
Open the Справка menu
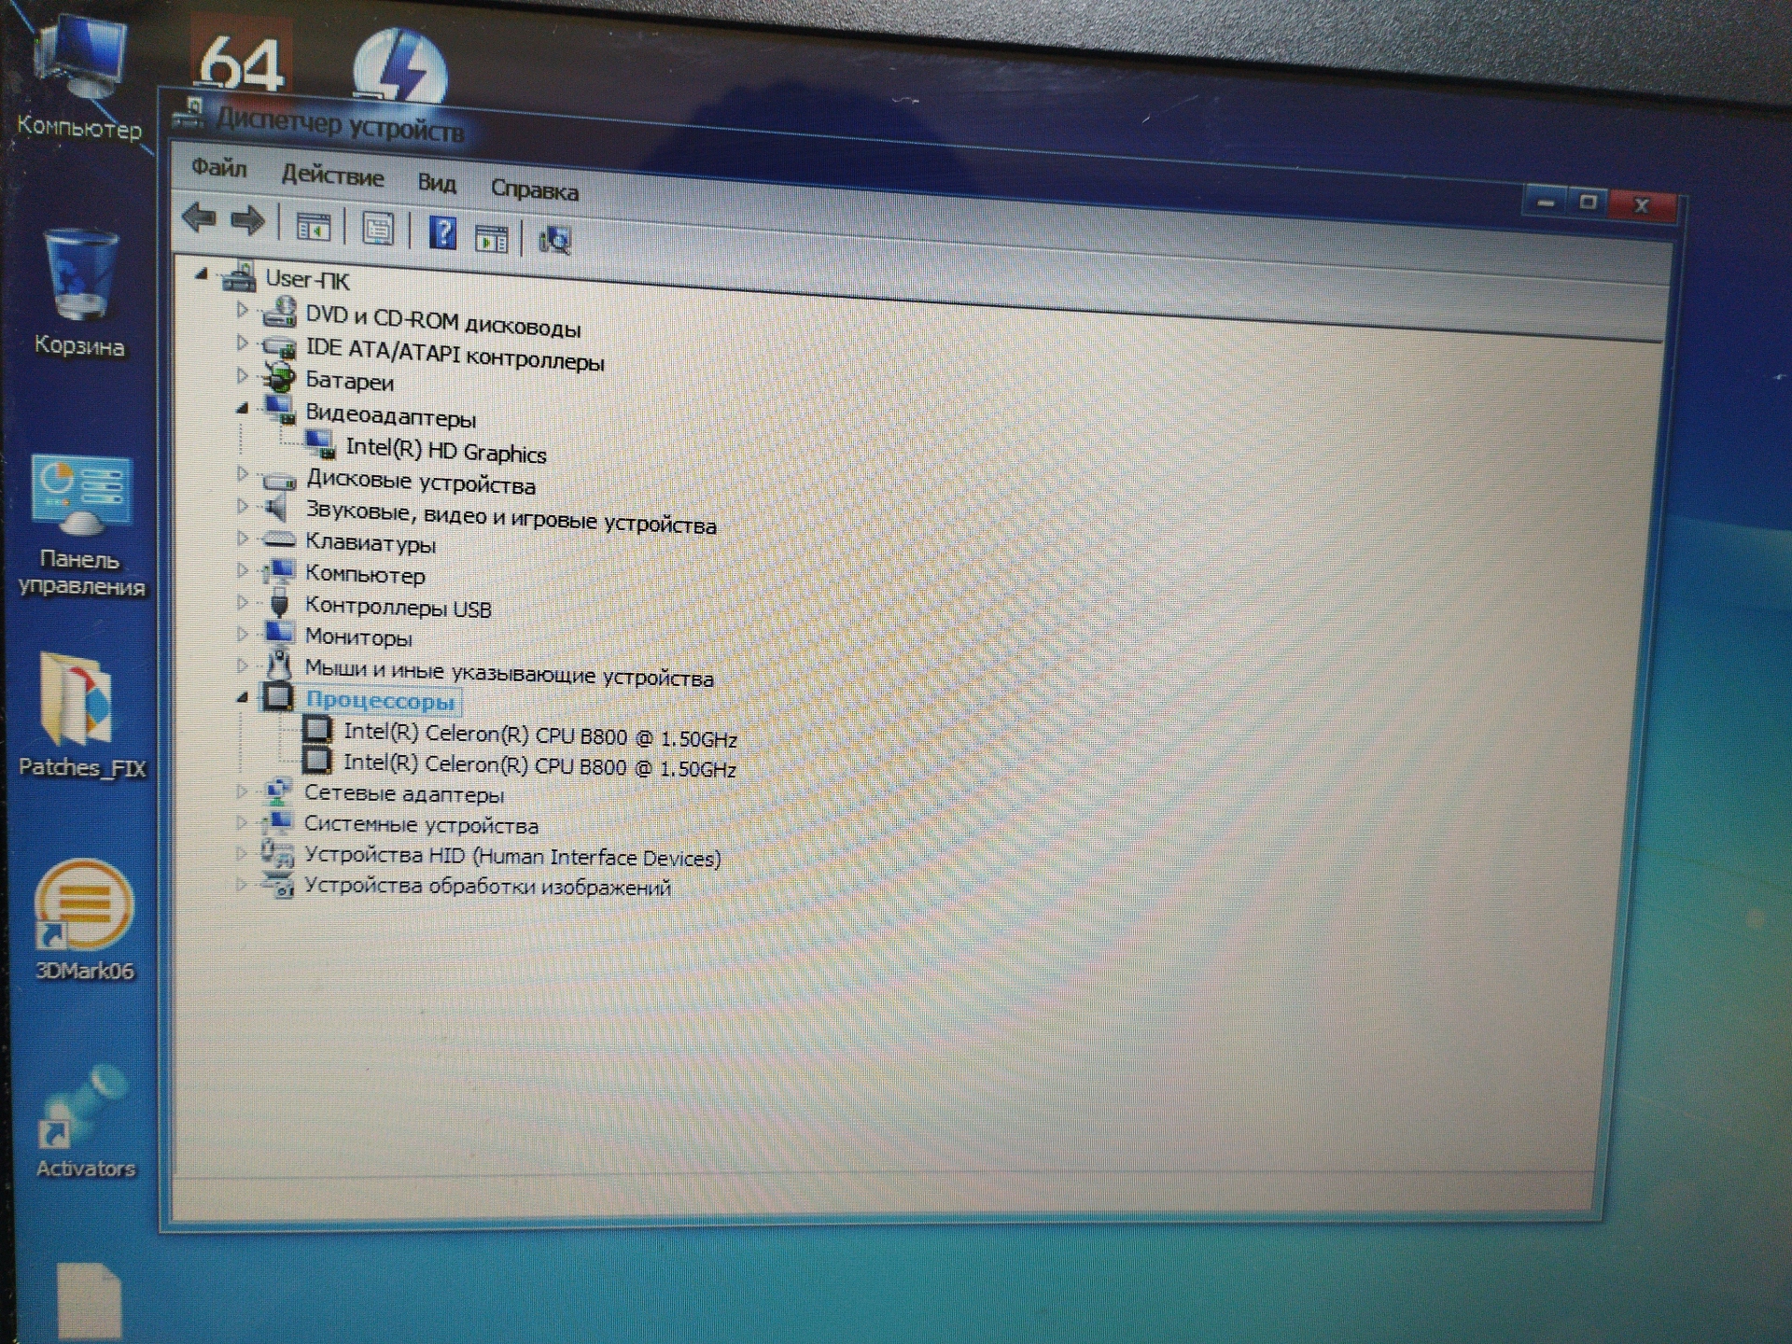click(x=535, y=189)
